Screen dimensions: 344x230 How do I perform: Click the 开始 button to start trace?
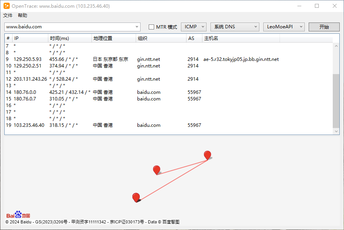pyautogui.click(x=324, y=27)
